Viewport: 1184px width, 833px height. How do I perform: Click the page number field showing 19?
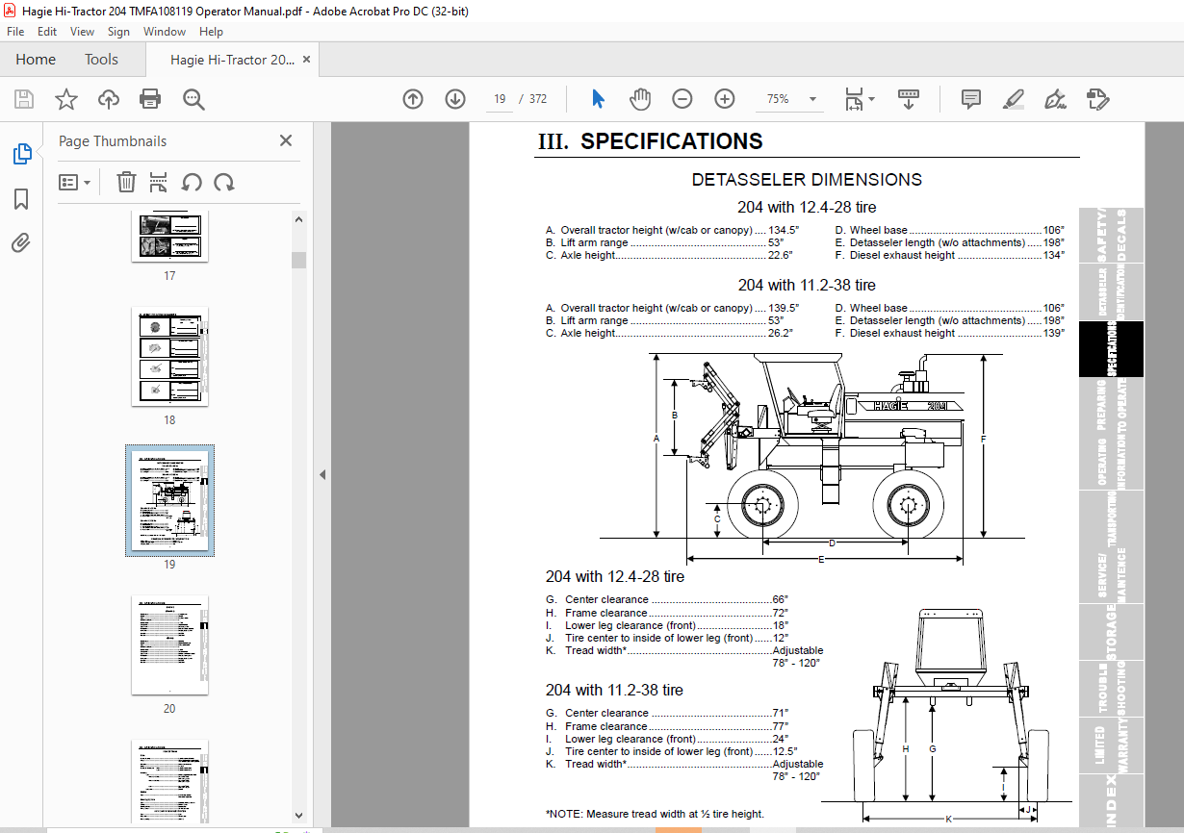tap(500, 99)
